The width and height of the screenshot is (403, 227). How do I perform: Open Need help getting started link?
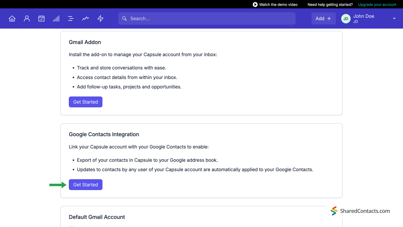tap(330, 5)
